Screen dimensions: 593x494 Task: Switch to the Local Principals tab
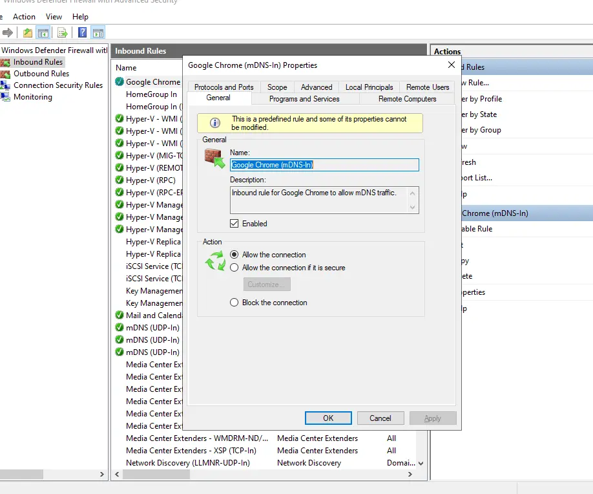coord(369,87)
